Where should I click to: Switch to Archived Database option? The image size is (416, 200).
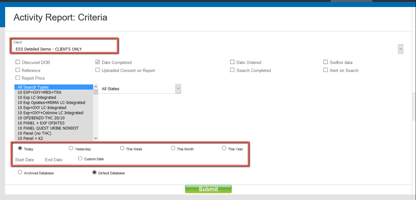tap(20, 172)
